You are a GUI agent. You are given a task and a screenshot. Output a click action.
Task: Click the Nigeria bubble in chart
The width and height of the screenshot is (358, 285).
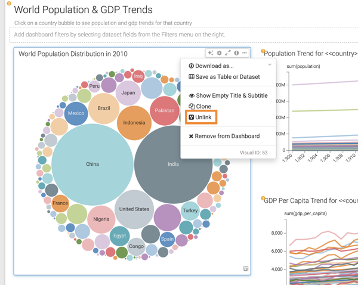click(101, 219)
